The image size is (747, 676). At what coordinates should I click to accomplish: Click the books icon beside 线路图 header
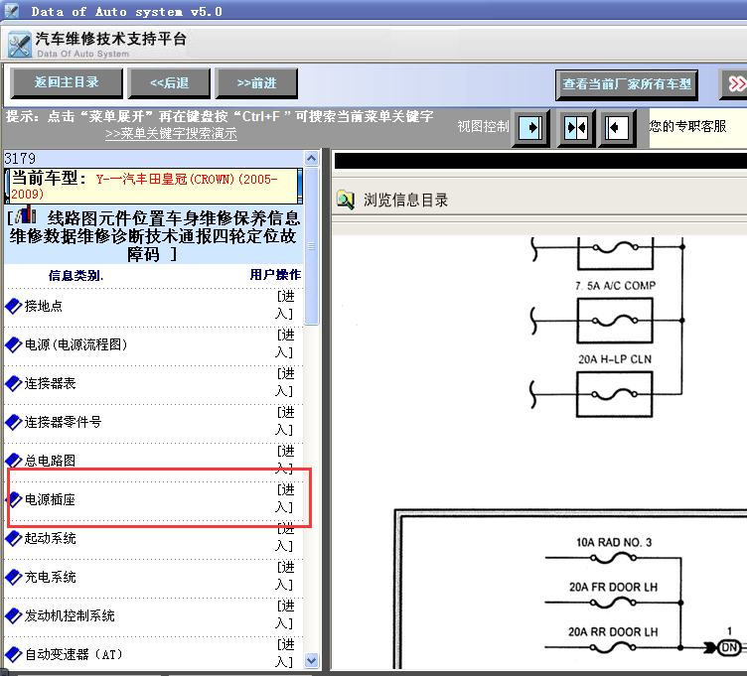26,214
